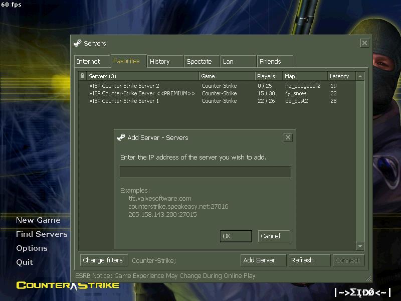401x301 pixels.
Task: Click the password lock column header icon
Action: click(82, 76)
